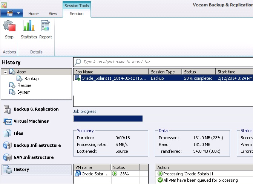Click Processed value 131.0 MB (23%)
253x184 pixels.
click(208, 138)
